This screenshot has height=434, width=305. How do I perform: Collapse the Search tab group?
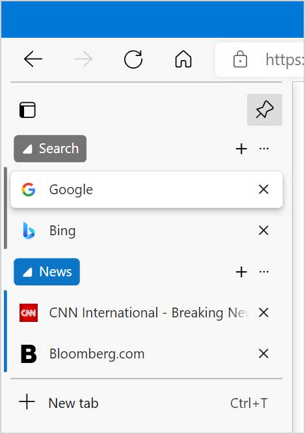pos(50,149)
